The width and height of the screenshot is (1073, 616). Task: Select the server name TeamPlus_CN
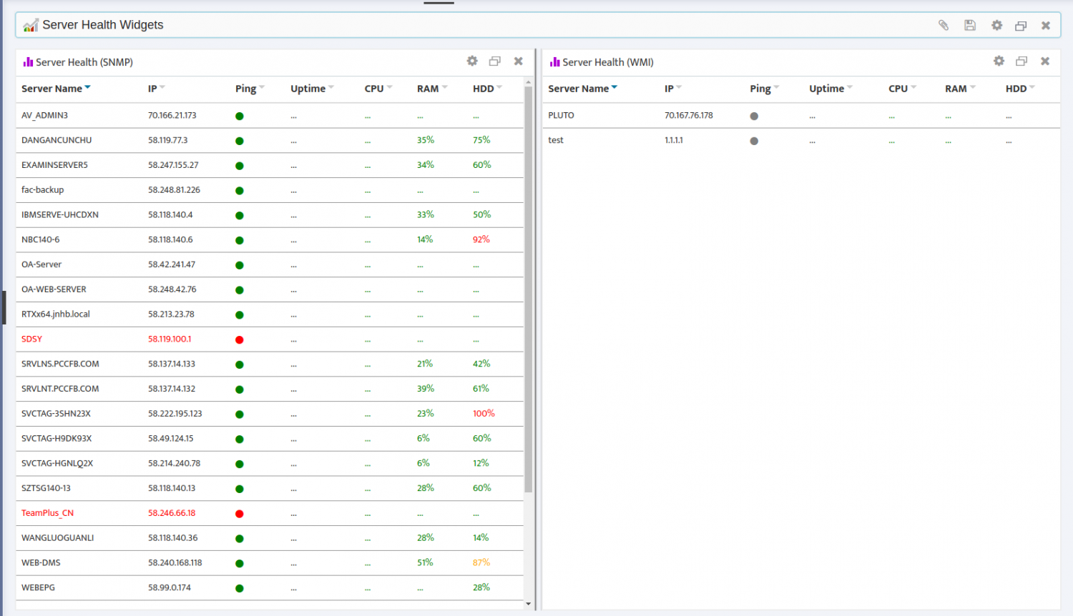[x=46, y=513]
